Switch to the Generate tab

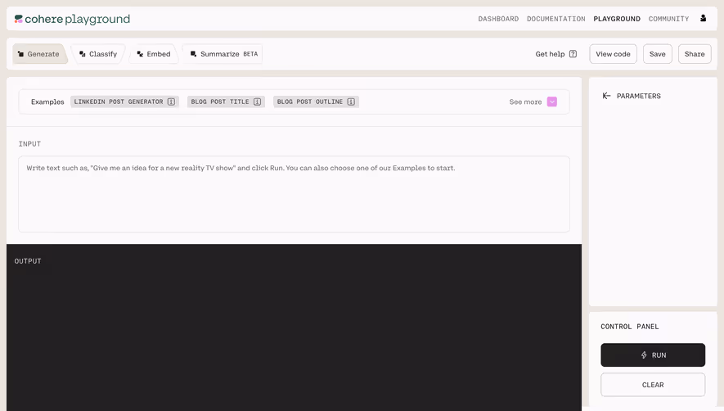point(38,54)
